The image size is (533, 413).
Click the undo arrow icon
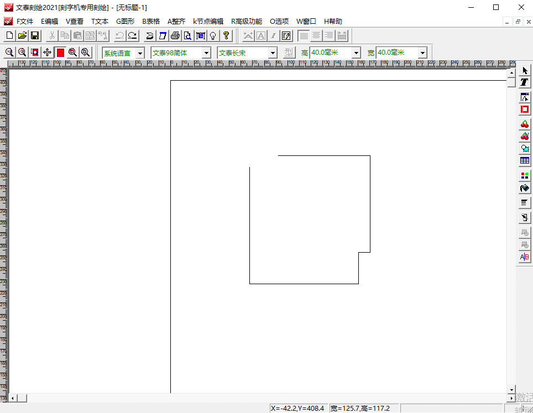tap(119, 35)
